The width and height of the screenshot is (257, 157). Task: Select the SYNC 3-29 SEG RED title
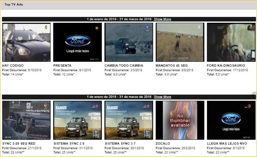click(19, 144)
